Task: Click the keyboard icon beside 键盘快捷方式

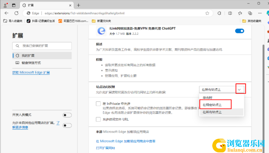Action: click(17, 63)
